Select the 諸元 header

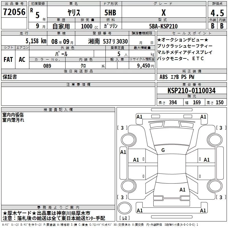192,96
